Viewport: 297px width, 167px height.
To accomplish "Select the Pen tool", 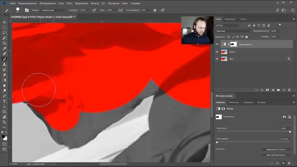I will coord(4,96).
